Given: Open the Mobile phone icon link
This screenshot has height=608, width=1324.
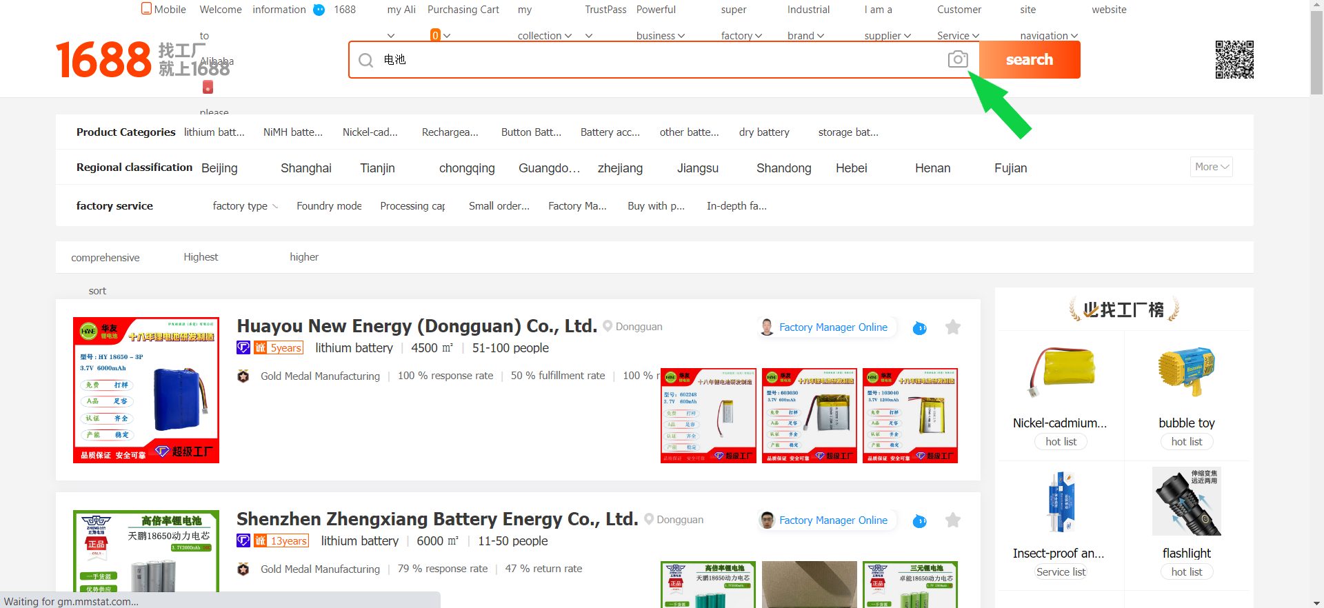Looking at the screenshot, I should pyautogui.click(x=146, y=9).
